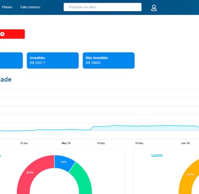
Task: Click the '20 May' axis label
Action: 139,143
